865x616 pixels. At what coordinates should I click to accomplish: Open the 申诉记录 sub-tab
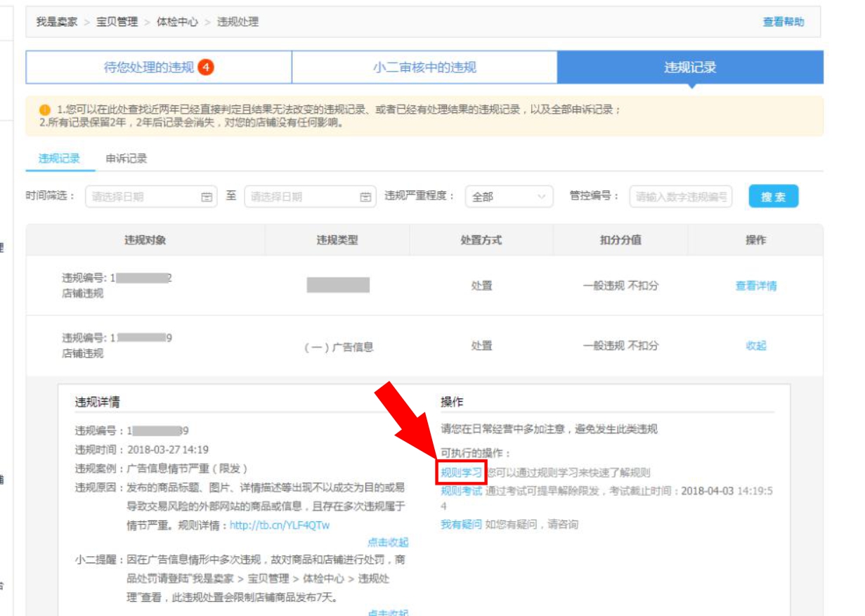point(126,159)
